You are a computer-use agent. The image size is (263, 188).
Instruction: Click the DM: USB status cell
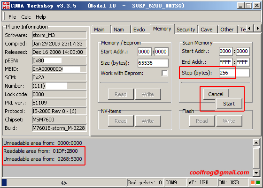pos(233,182)
